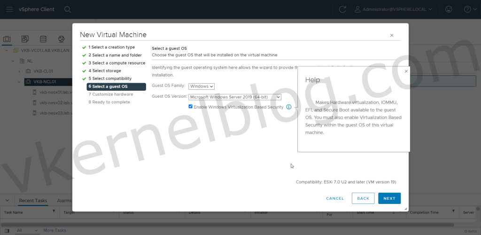This screenshot has height=235, width=481.
Task: Open Administrator@VSPHERE.LOCAL user menu
Action: [394, 9]
